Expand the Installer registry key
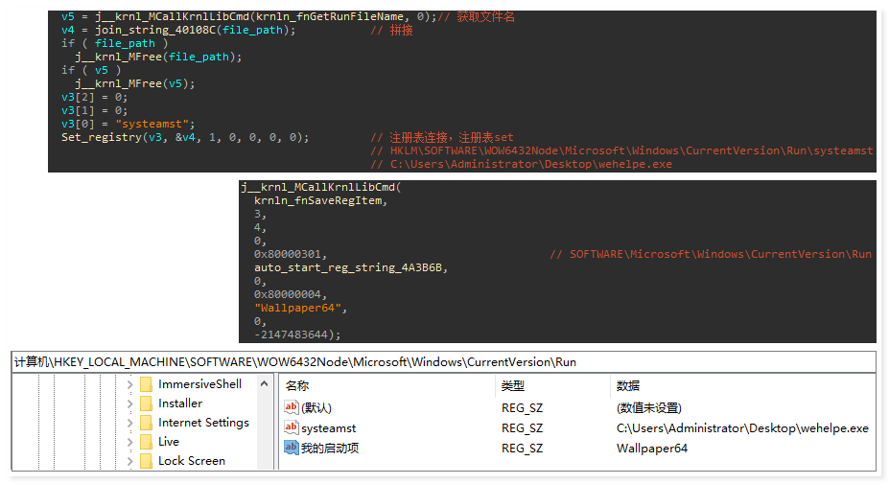This screenshot has width=889, height=484. [x=129, y=403]
